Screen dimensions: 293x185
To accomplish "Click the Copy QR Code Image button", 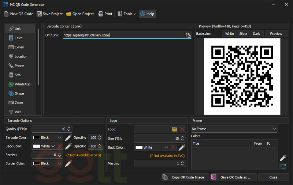I will 185,177.
